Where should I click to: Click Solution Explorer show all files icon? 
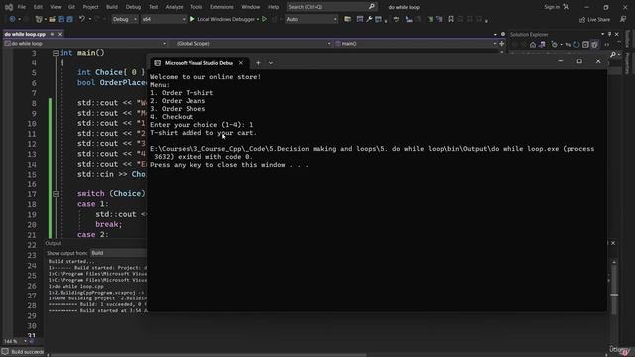tap(594, 44)
